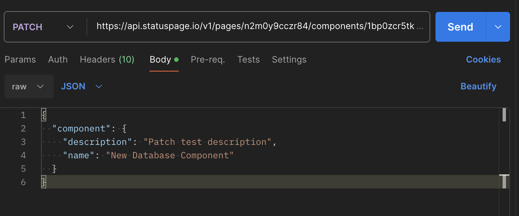Viewport: 519px width, 216px height.
Task: Click the "Patch test description" string value
Action: [x=208, y=142]
